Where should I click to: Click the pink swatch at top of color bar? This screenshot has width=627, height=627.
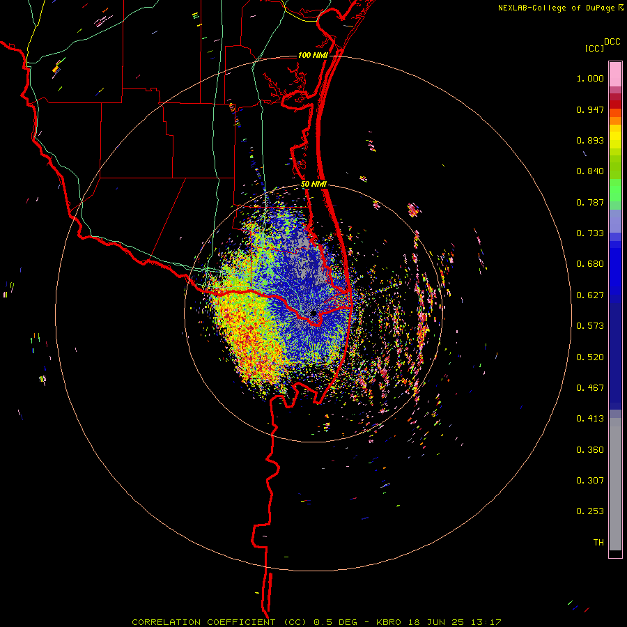tap(615, 75)
